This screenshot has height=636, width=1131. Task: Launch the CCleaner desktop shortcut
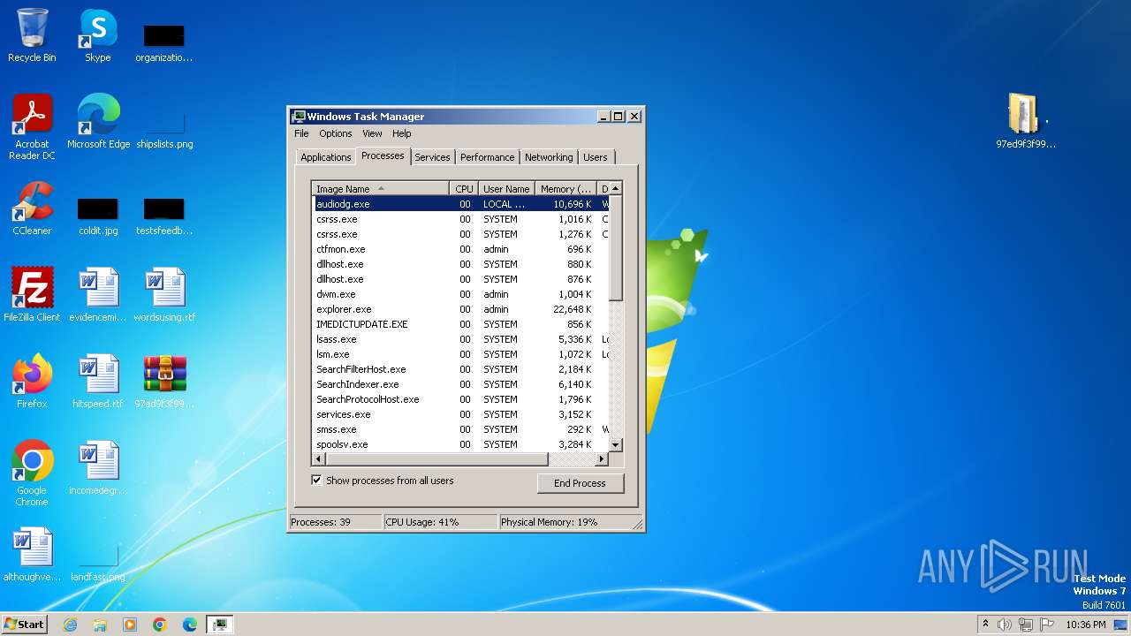pyautogui.click(x=32, y=208)
